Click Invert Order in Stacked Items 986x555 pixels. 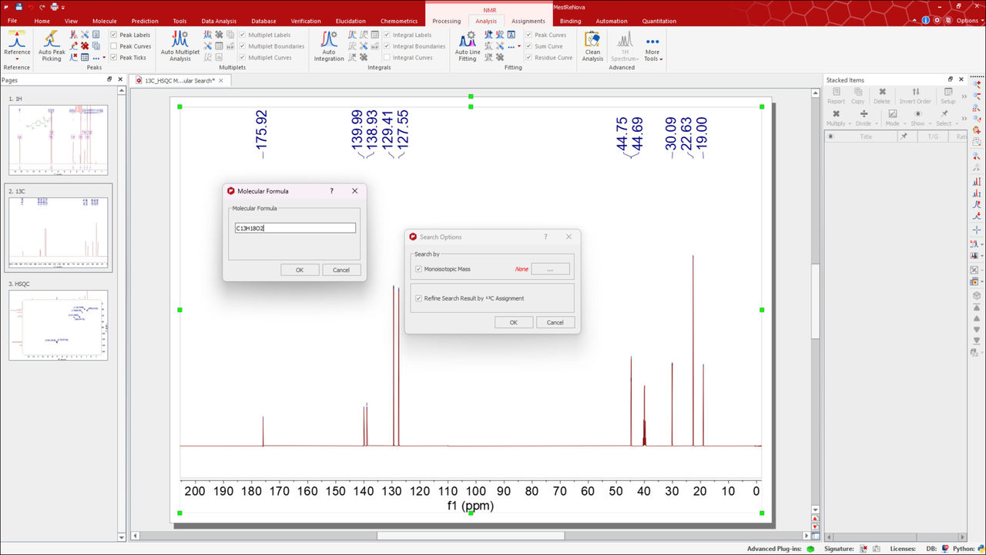click(x=916, y=96)
